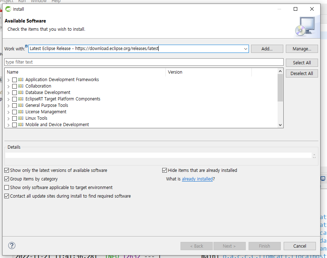Viewport: 327px width, 258px height.
Task: Open the Project menu in main window
Action: tap(6, 1)
